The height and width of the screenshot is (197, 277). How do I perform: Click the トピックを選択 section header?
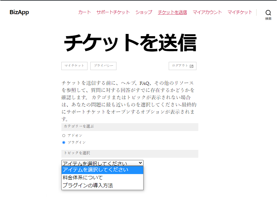tap(130, 154)
